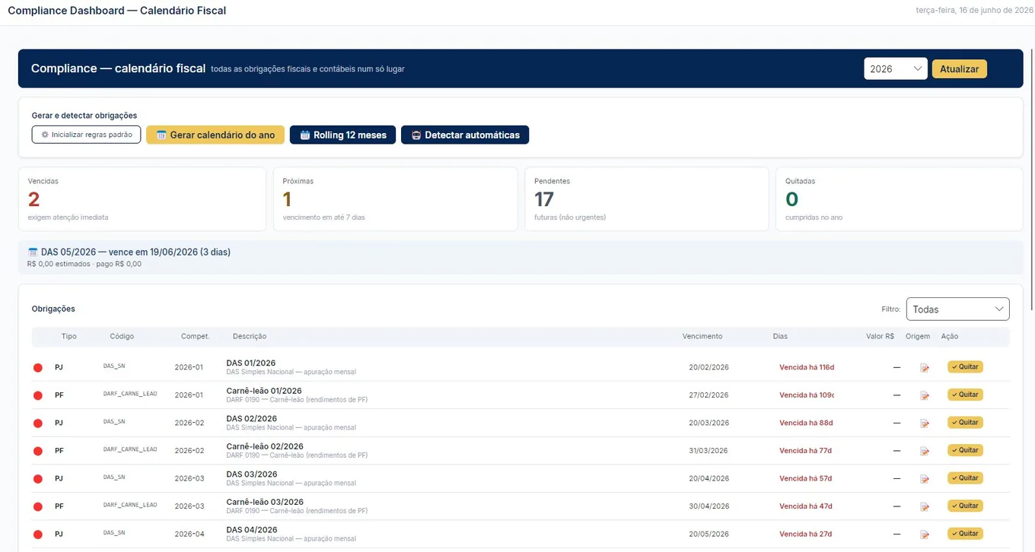Click red status dot of Carnê-leão 03/2026
This screenshot has width=1035, height=552.
[x=38, y=506]
